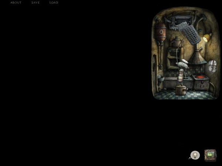The image size is (222, 166).
Task: Click the cooking pot under the robot
Action: [181, 90]
